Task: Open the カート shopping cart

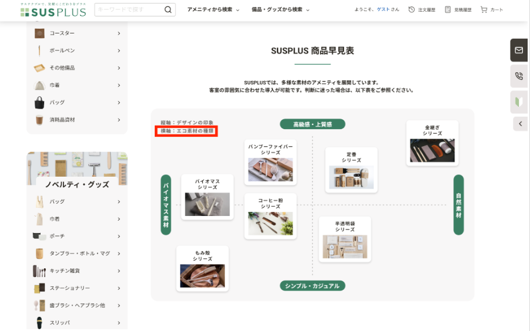Action: click(x=492, y=10)
